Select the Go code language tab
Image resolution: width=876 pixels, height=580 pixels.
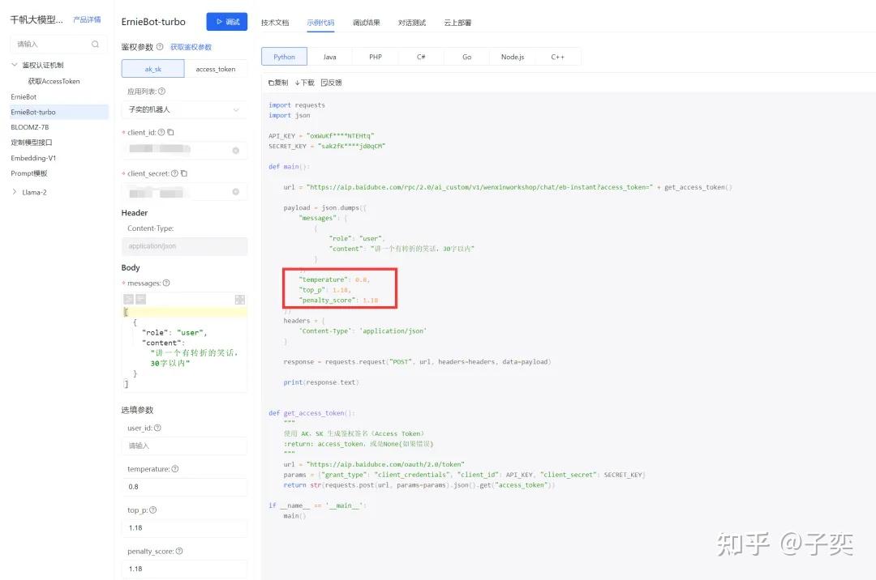coord(467,57)
